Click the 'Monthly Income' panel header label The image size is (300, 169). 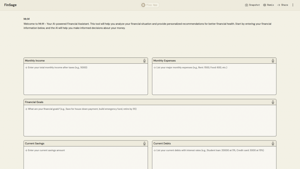[x=35, y=61]
